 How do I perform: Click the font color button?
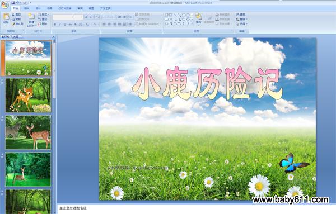click(x=95, y=25)
